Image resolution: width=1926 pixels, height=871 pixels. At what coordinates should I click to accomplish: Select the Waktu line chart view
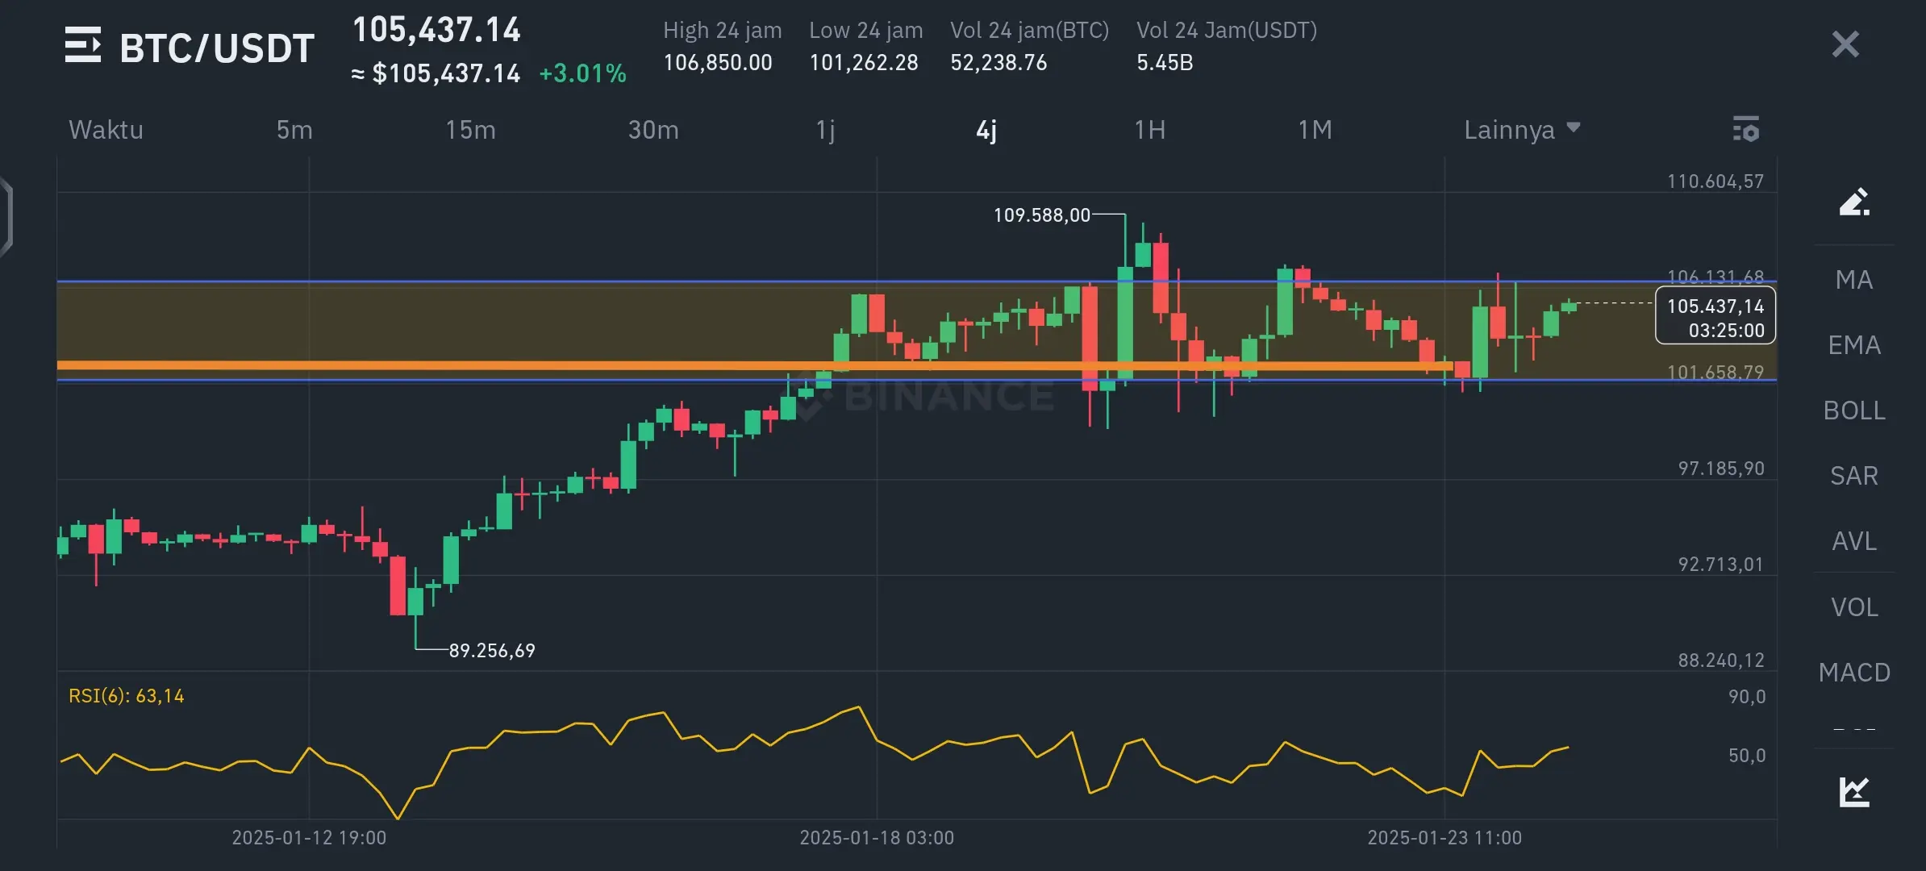106,130
